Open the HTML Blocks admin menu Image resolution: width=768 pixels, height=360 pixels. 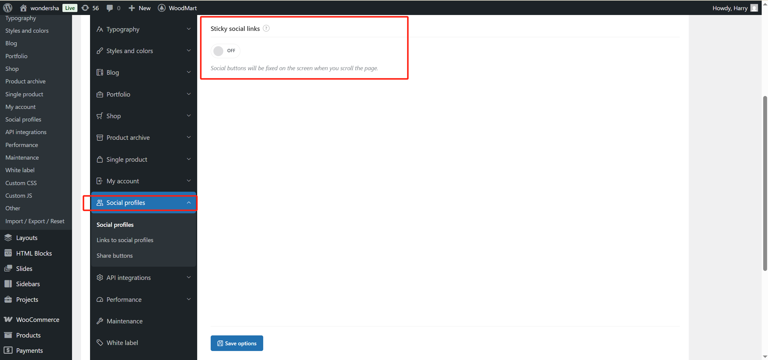click(34, 253)
